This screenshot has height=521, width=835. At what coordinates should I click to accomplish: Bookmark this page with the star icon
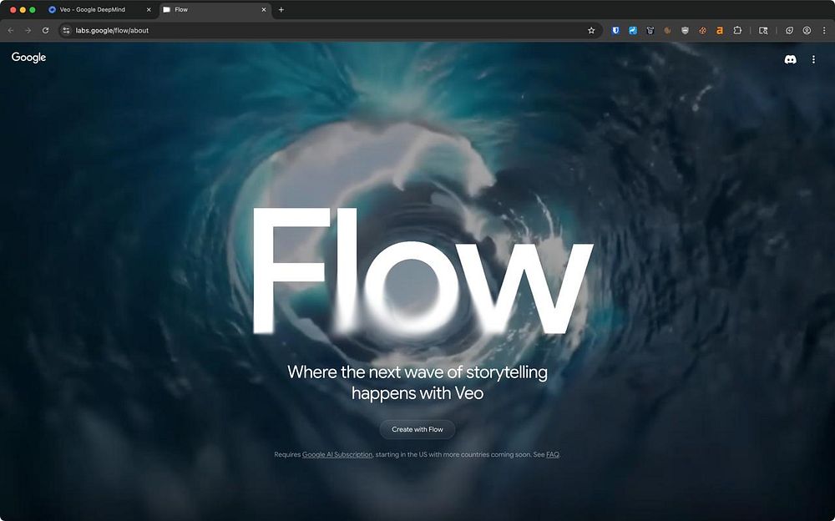tap(591, 30)
